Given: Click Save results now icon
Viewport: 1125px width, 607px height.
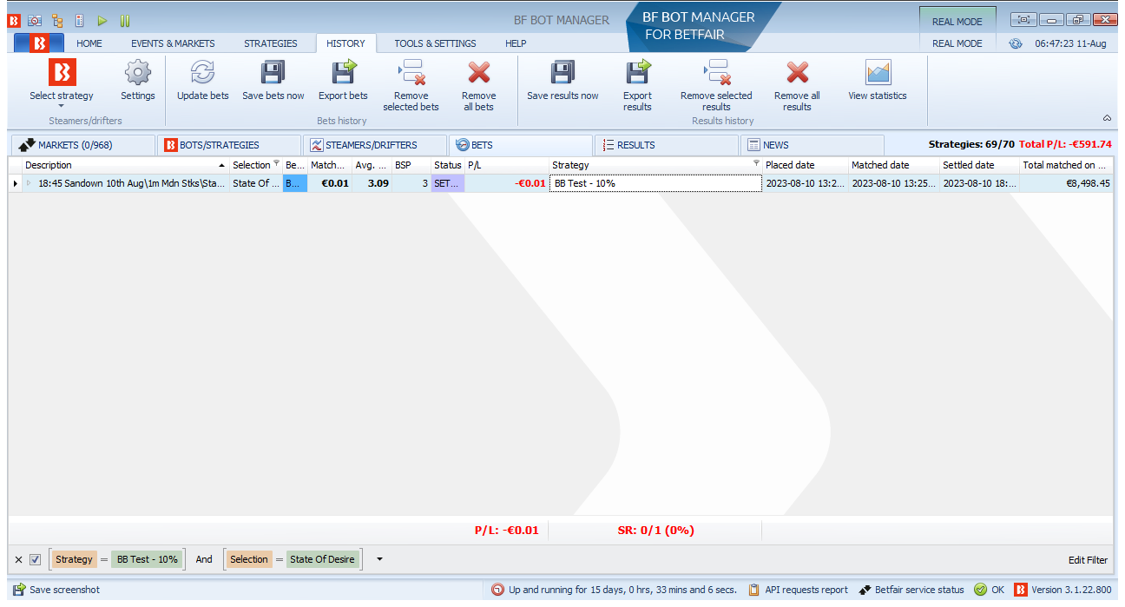Looking at the screenshot, I should pos(562,72).
